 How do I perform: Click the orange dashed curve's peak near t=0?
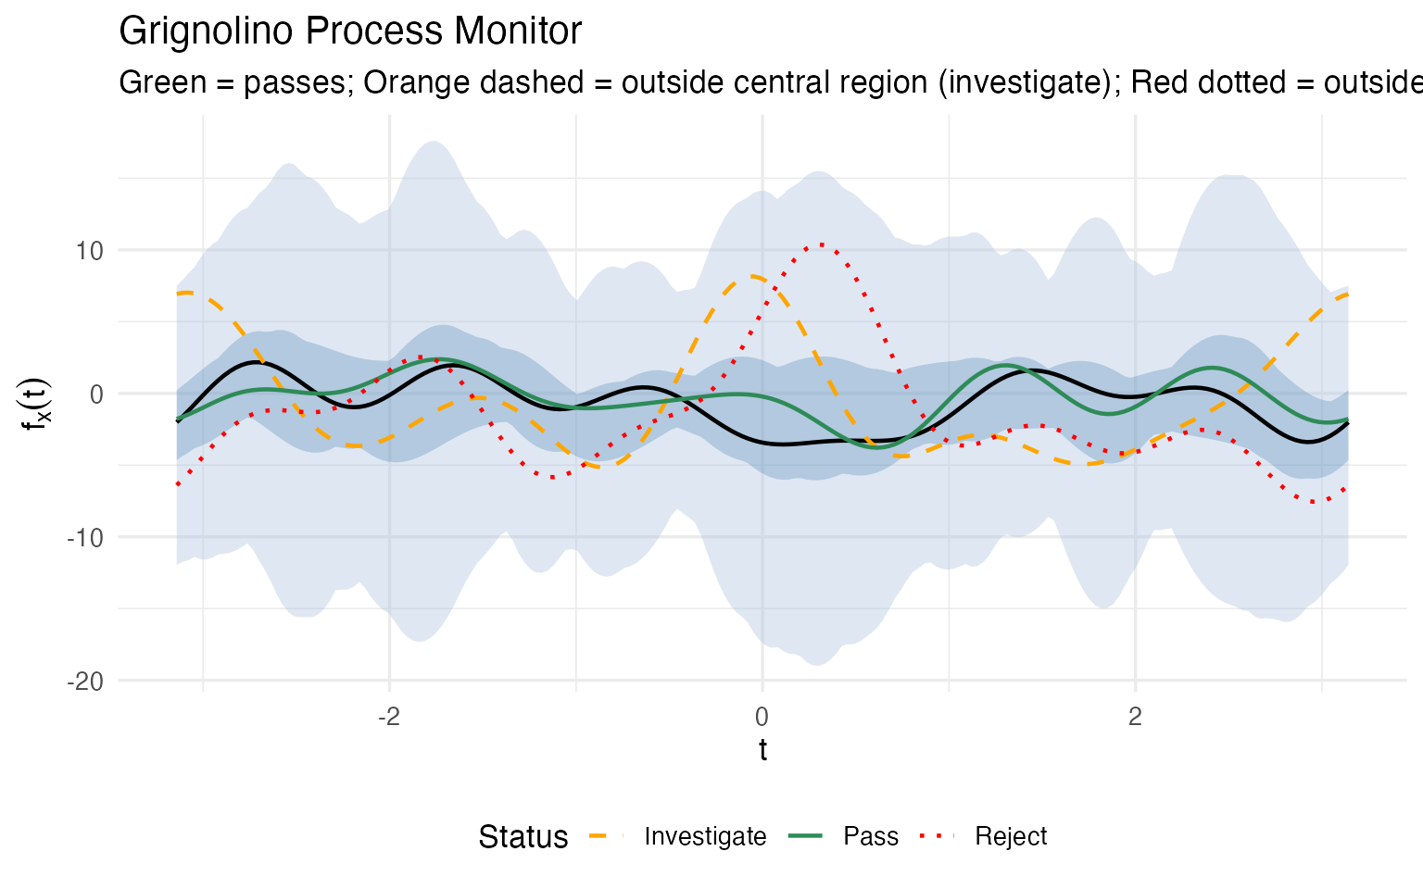(755, 277)
